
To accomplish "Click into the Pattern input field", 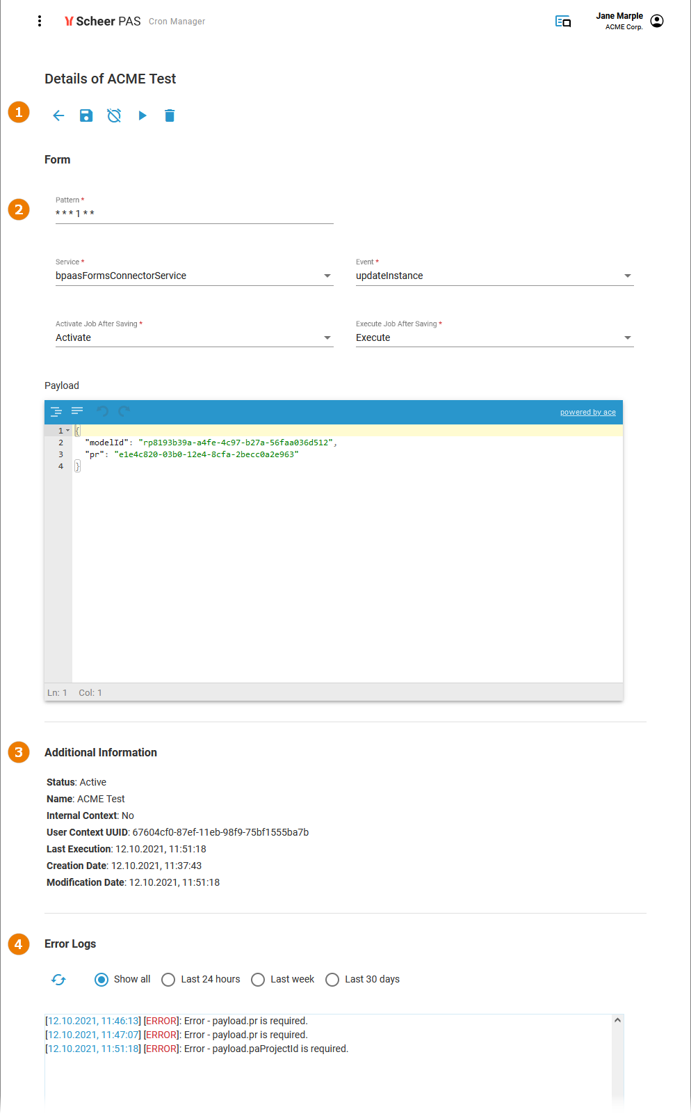I will pyautogui.click(x=195, y=214).
